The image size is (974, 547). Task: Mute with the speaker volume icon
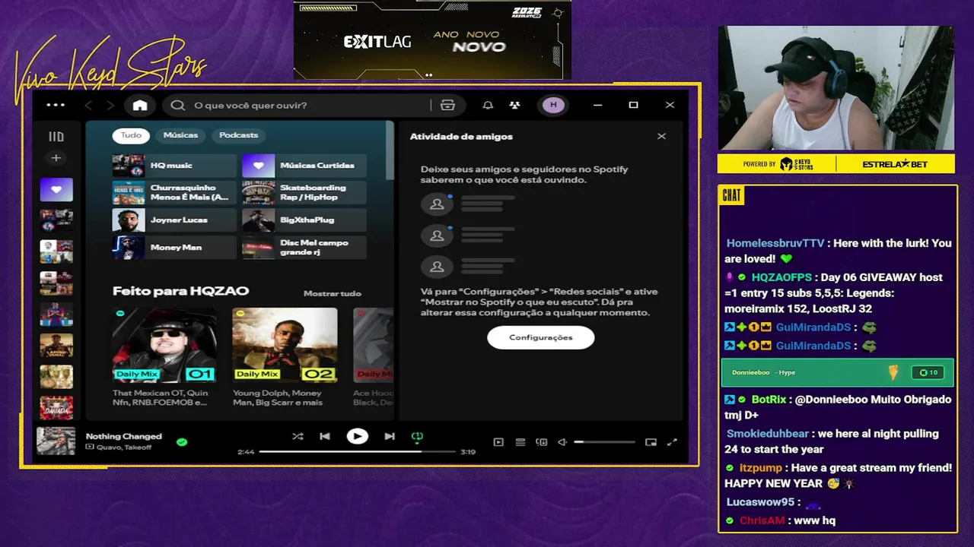[563, 442]
